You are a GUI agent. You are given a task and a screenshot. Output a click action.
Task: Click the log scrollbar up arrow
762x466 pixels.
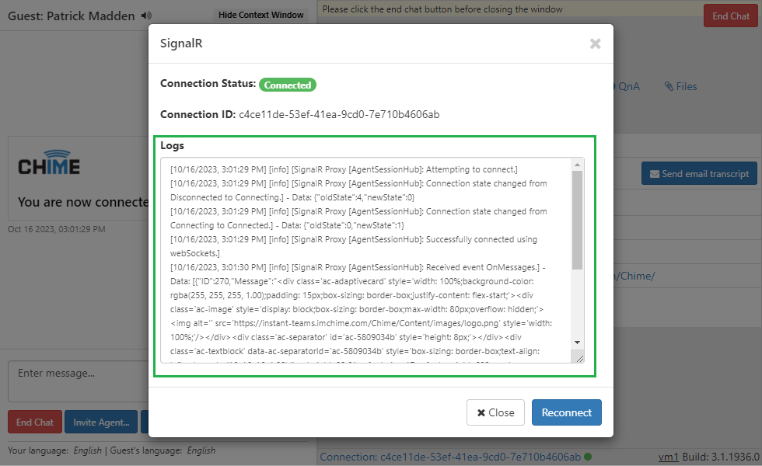tap(577, 165)
